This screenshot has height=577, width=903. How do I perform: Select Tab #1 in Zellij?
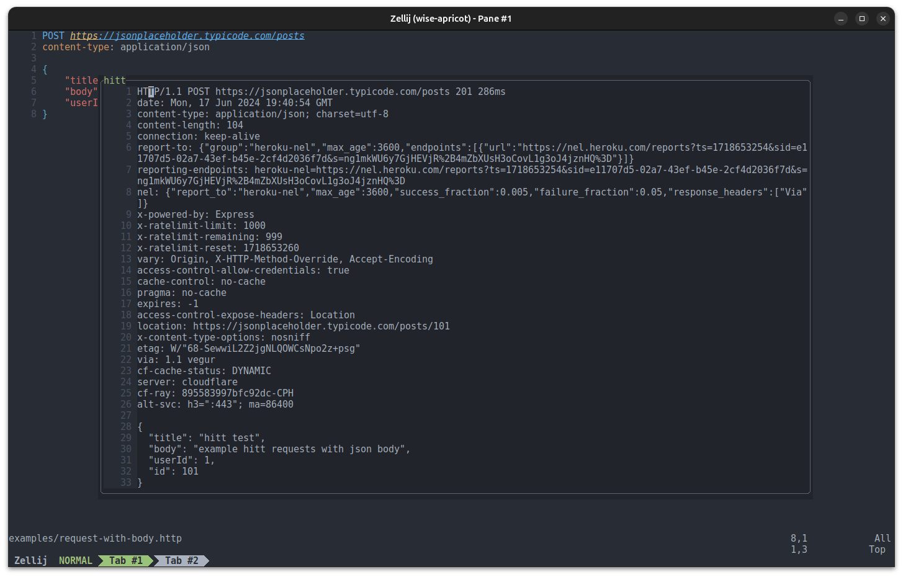[x=125, y=560]
